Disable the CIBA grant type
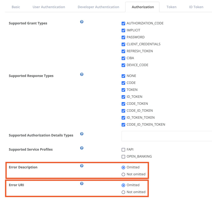The image size is (212, 199). [123, 58]
